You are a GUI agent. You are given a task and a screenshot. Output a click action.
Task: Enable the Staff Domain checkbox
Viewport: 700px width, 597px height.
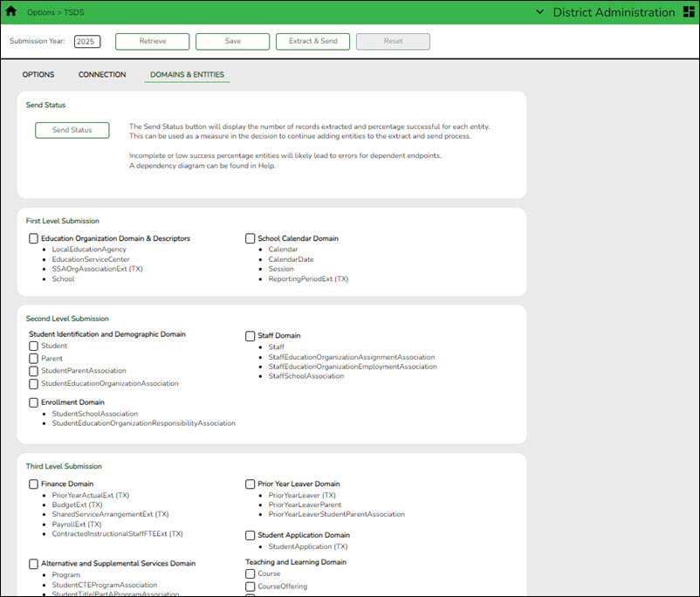point(250,336)
